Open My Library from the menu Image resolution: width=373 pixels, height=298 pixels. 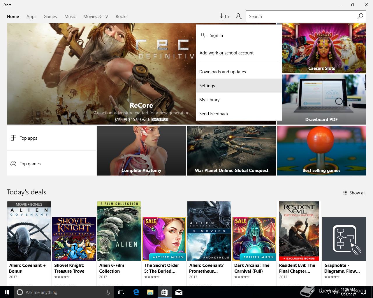(x=239, y=100)
